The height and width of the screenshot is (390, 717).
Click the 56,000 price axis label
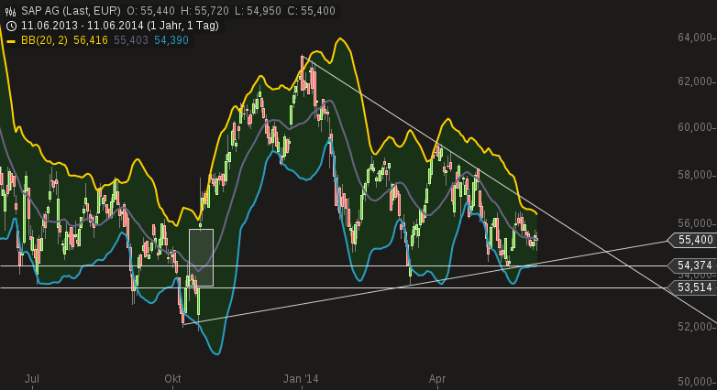pyautogui.click(x=695, y=223)
